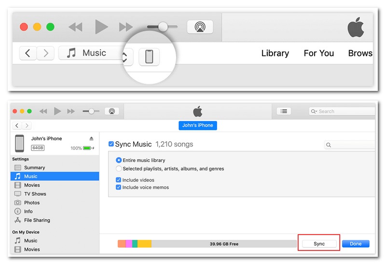The image size is (386, 265).
Task: Open the Browse tab
Action: coord(360,53)
